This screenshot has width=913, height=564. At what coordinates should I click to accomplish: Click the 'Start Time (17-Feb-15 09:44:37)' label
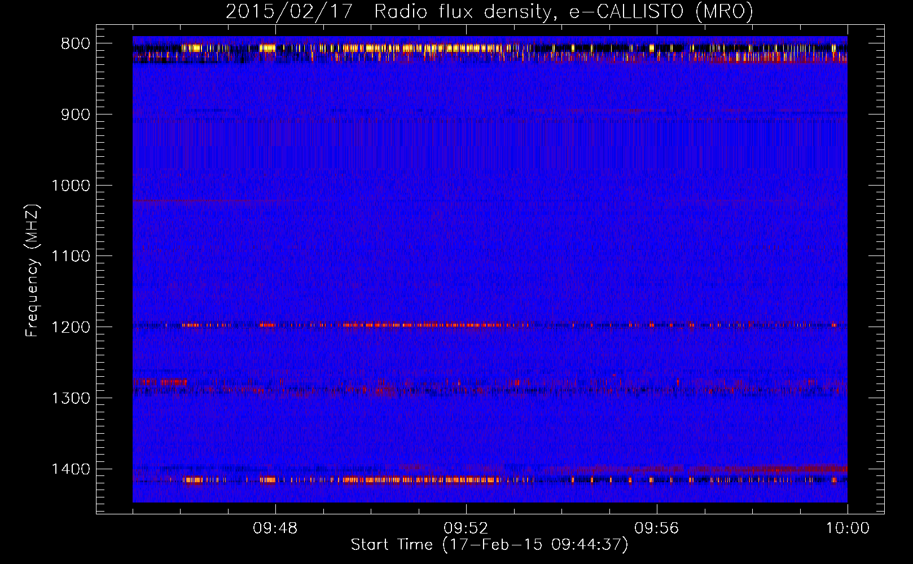tap(489, 545)
